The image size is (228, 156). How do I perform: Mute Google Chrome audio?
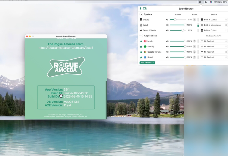168,52
